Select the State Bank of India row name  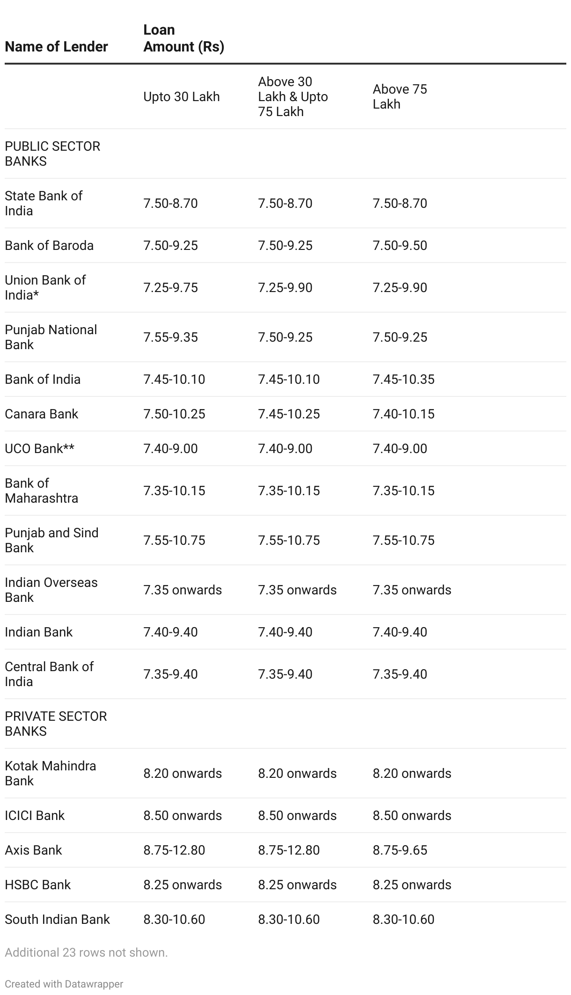click(44, 203)
